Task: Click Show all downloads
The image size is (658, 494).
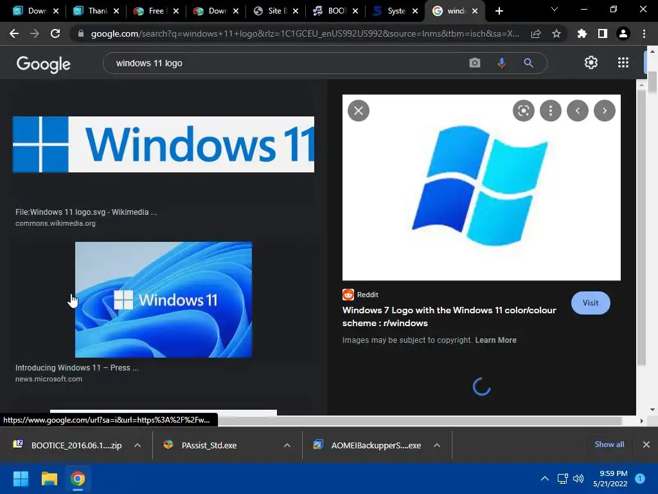Action: coord(609,444)
